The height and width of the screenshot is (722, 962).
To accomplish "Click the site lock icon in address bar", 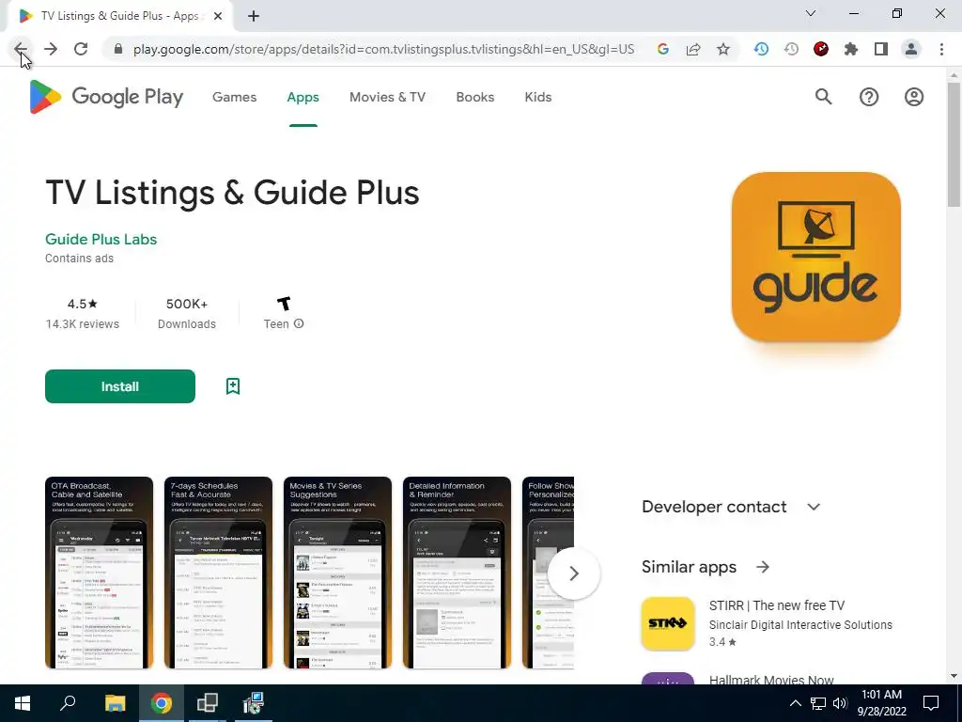I will click(x=118, y=49).
